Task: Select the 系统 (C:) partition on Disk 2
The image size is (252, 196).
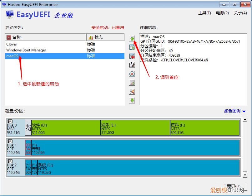Action: tap(138, 167)
